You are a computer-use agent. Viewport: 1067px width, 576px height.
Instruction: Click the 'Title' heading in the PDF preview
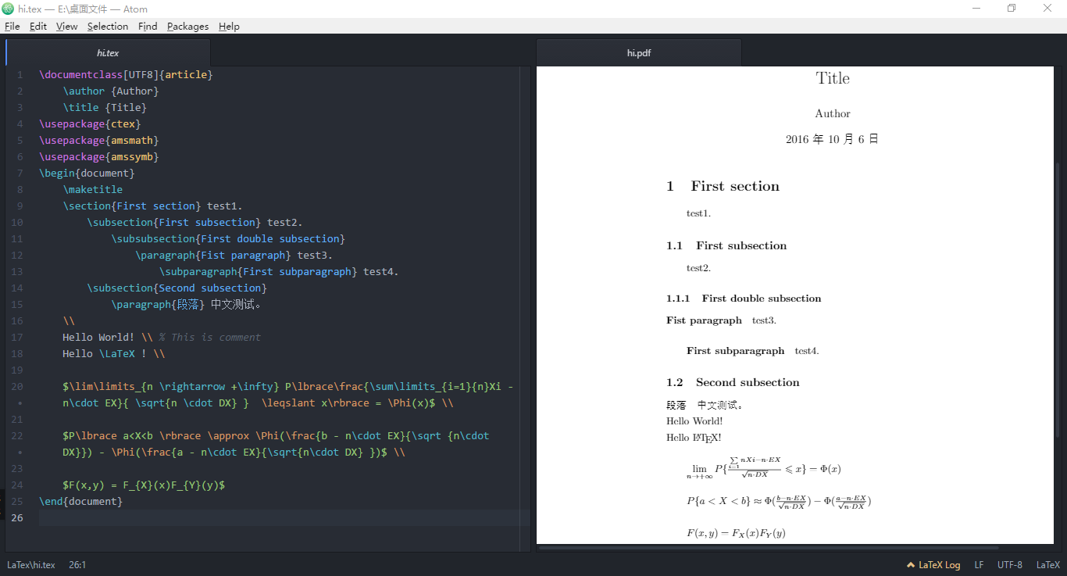pyautogui.click(x=833, y=78)
